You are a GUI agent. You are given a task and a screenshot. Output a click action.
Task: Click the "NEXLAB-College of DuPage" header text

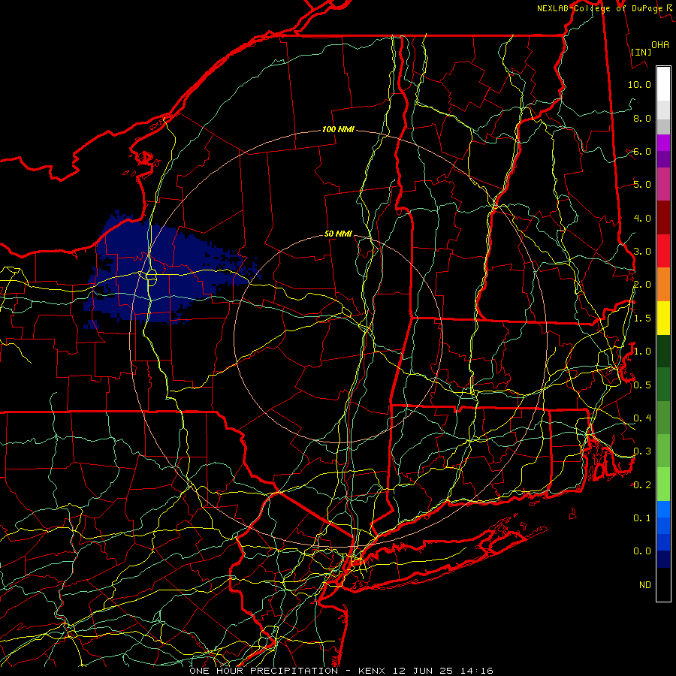click(x=599, y=8)
